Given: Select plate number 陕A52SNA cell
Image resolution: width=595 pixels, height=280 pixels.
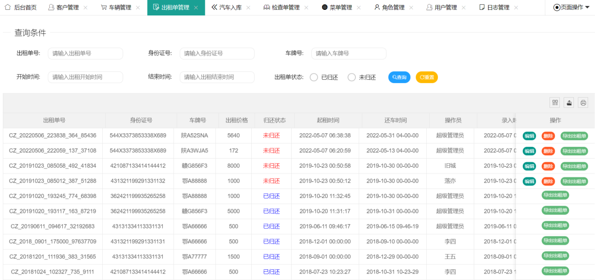Looking at the screenshot, I should click(x=195, y=136).
